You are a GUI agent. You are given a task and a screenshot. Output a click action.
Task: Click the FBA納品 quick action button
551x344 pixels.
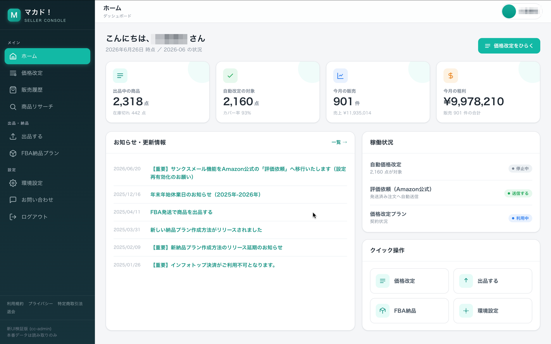[x=409, y=311]
